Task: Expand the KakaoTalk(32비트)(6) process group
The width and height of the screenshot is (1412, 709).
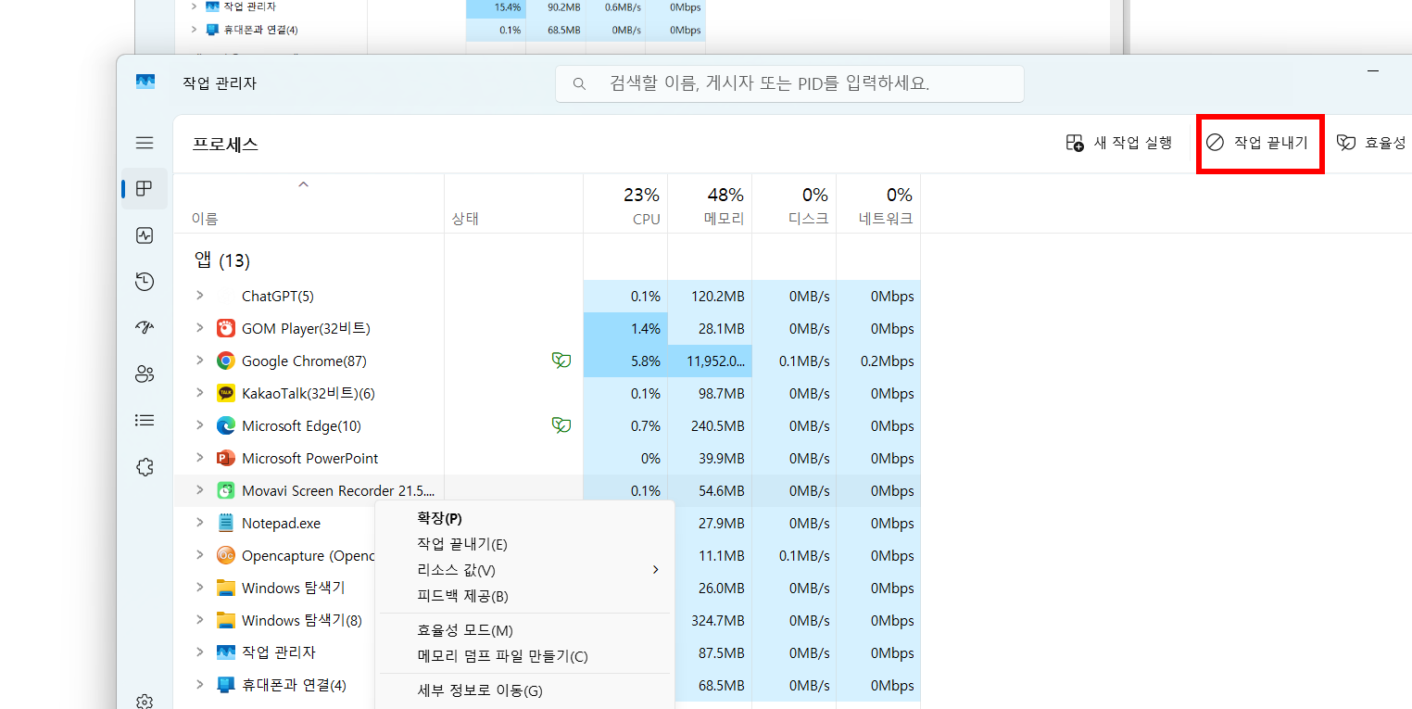Action: point(199,393)
